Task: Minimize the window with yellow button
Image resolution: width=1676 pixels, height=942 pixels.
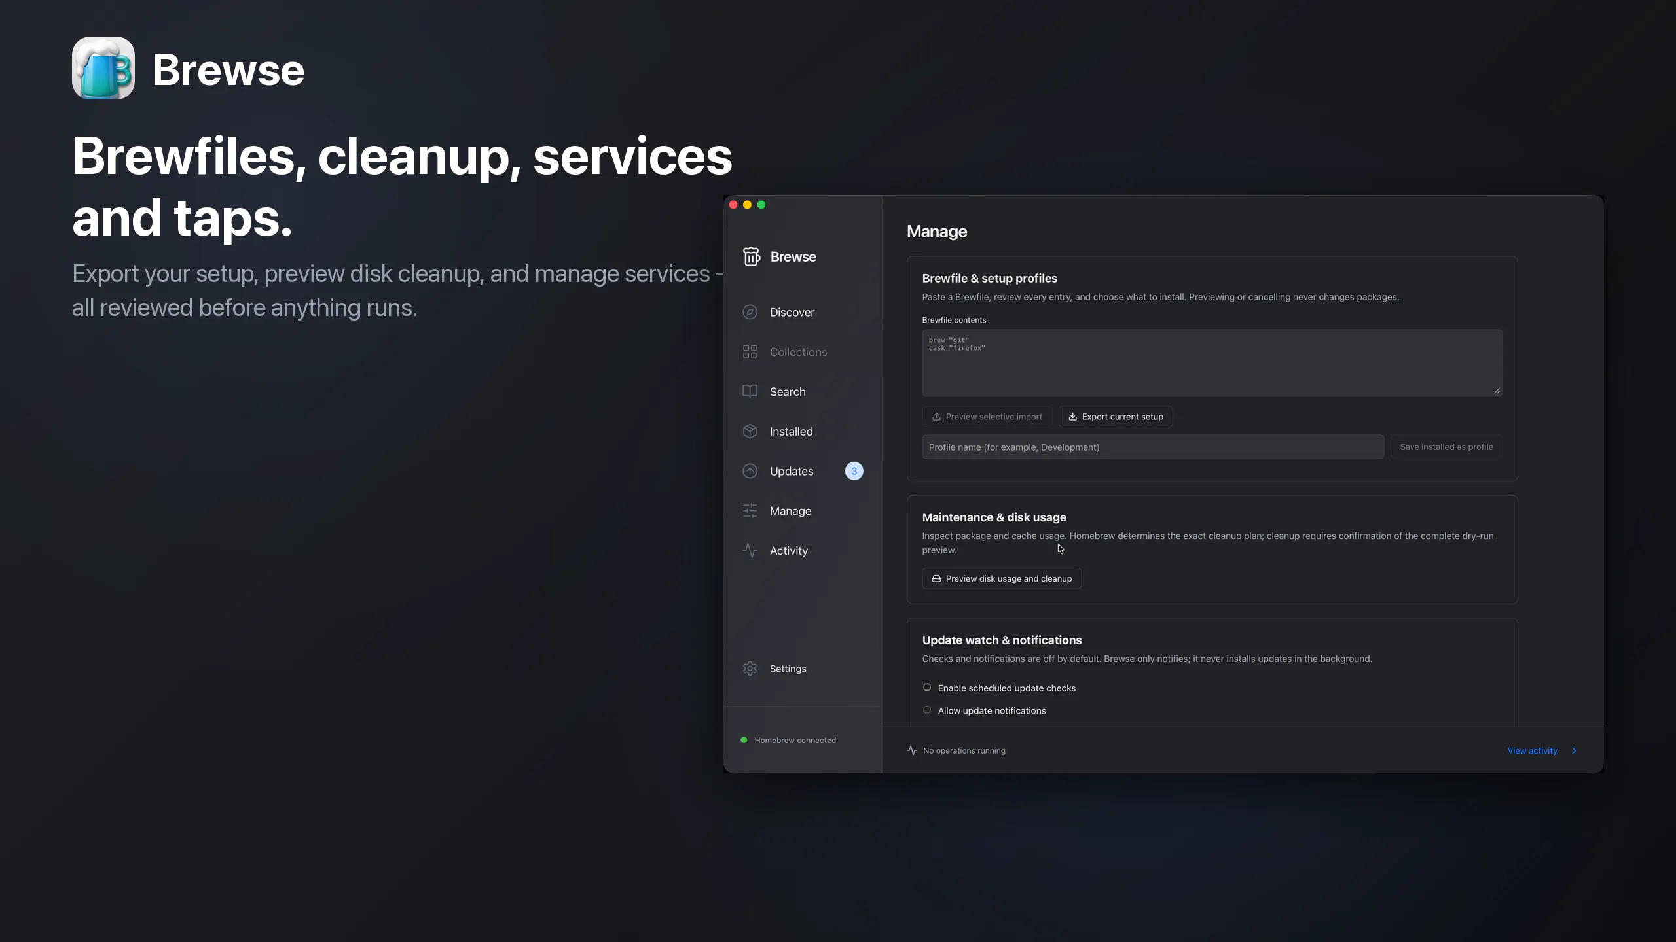Action: (747, 205)
